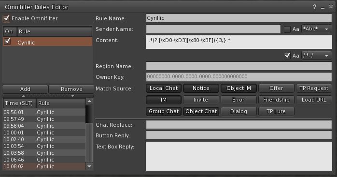Minimize the Omnifilter Rules Editor window
Viewport: 337px width, 177px height.
point(323,7)
